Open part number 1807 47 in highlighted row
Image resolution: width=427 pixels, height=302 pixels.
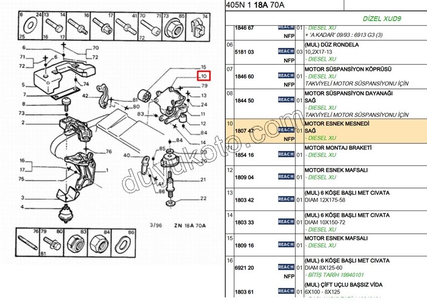point(244,131)
